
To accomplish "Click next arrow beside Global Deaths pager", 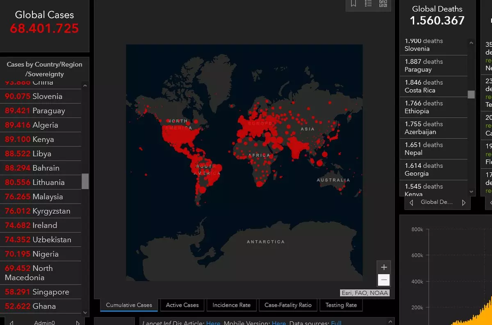I will tap(464, 203).
